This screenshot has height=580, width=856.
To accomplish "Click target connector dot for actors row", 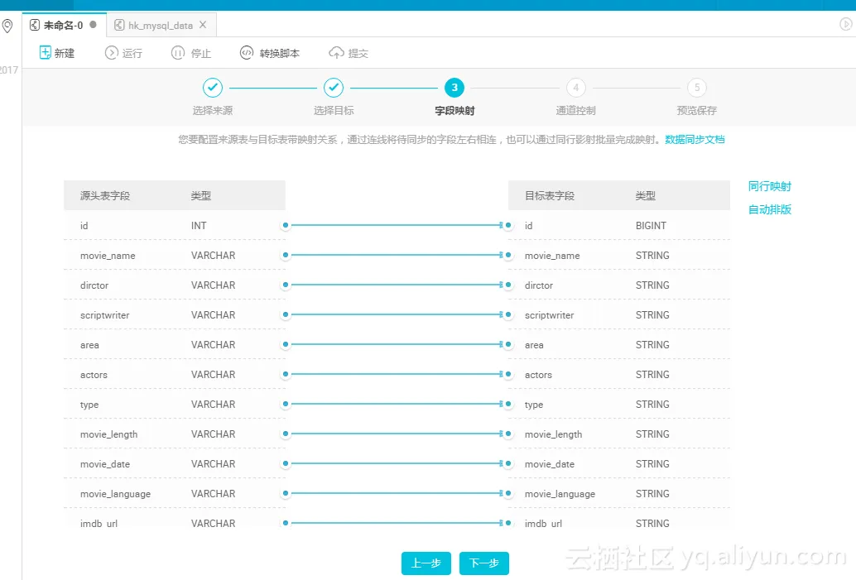I will (x=508, y=374).
